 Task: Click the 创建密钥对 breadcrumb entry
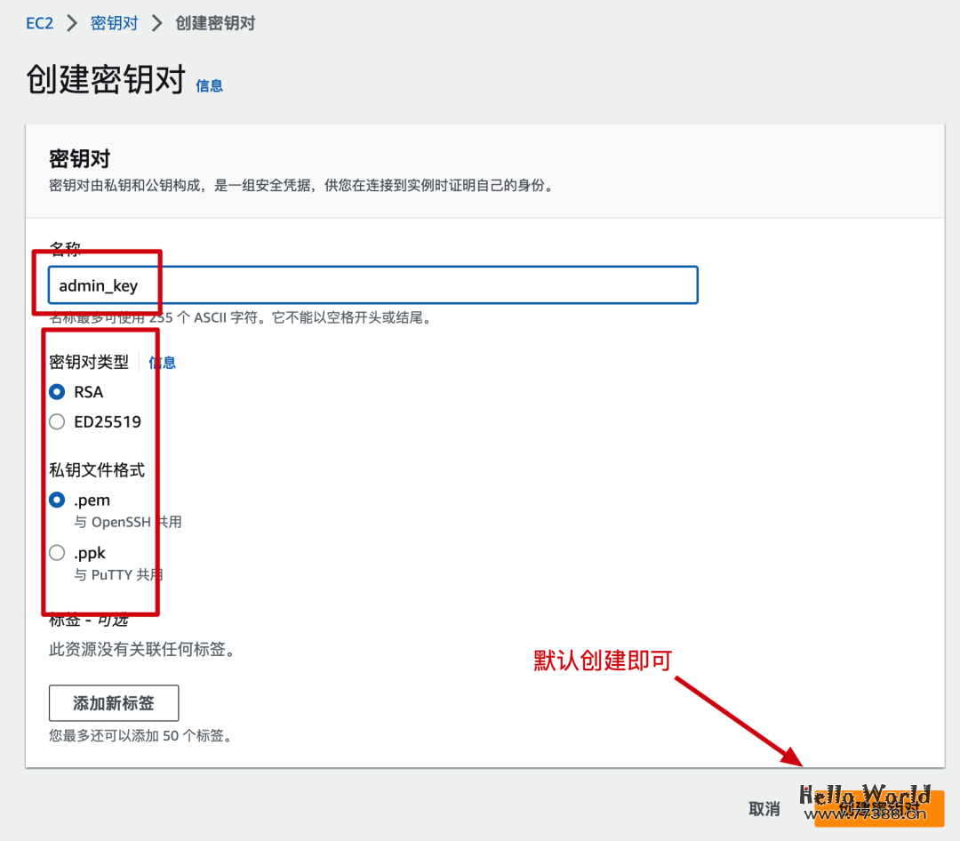pyautogui.click(x=214, y=24)
